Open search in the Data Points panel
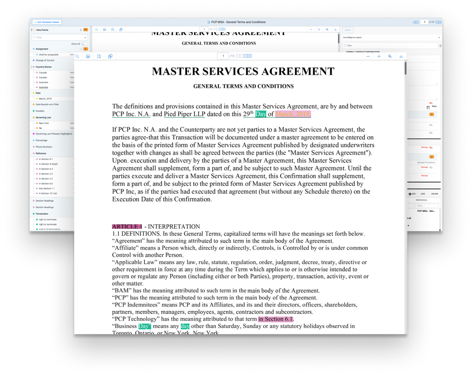This screenshot has height=376, width=472. click(34, 30)
